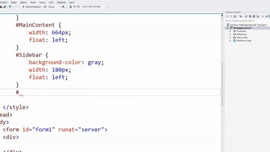Click the '</style>' closing tag

click(x=16, y=107)
